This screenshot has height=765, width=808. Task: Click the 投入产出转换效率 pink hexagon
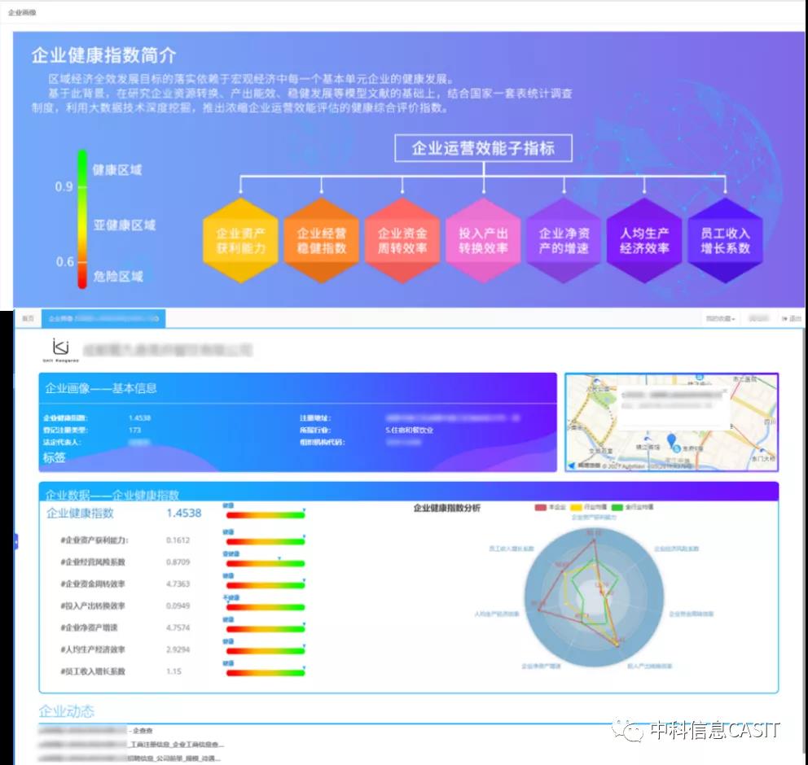[483, 240]
